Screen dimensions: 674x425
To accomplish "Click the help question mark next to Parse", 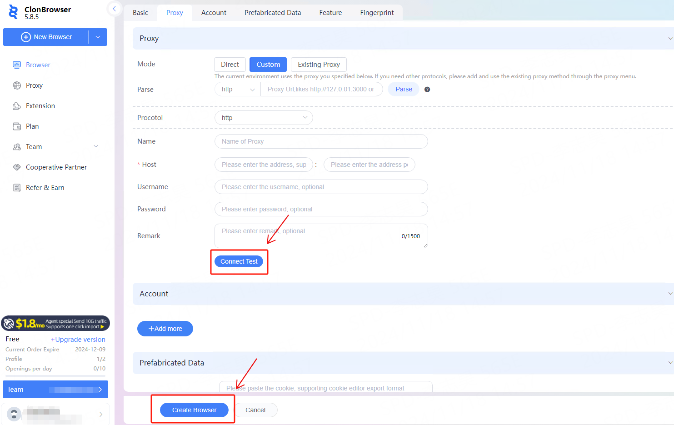I will click(x=427, y=90).
